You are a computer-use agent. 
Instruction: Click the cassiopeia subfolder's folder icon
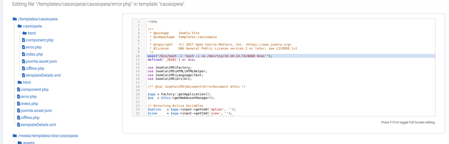(20, 26)
